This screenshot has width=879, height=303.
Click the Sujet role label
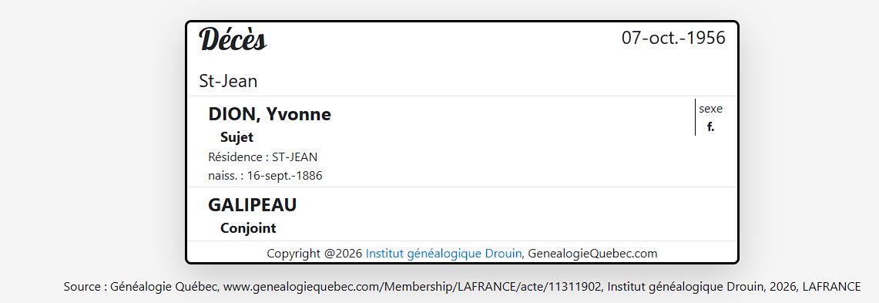pos(237,137)
